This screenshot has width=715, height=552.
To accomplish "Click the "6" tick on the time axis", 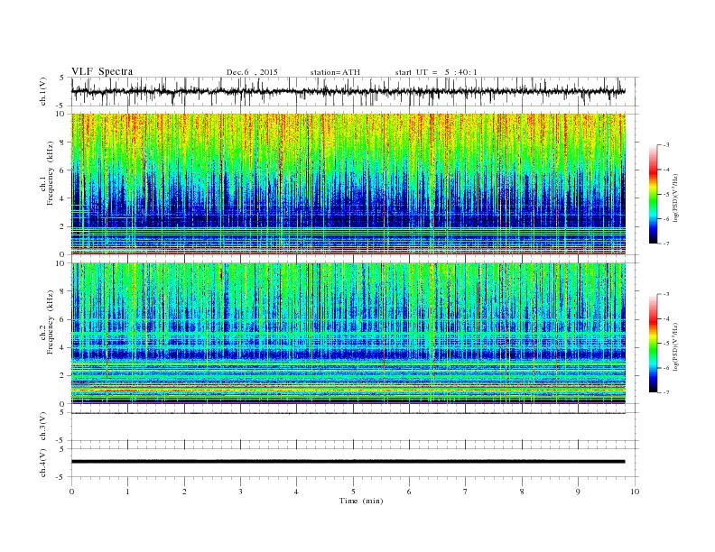I will point(409,492).
